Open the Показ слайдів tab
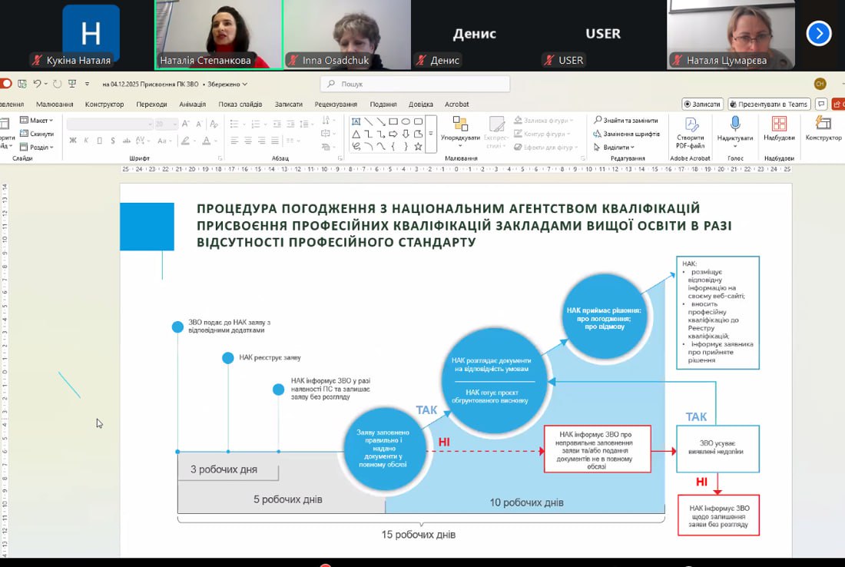This screenshot has height=567, width=845. click(240, 104)
